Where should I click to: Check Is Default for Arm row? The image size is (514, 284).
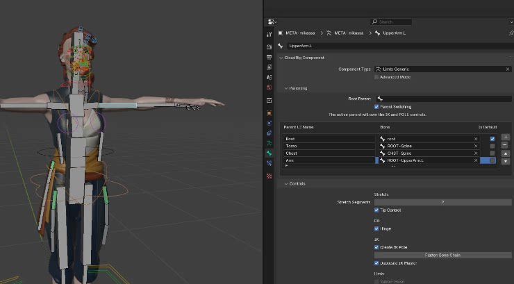pos(492,160)
